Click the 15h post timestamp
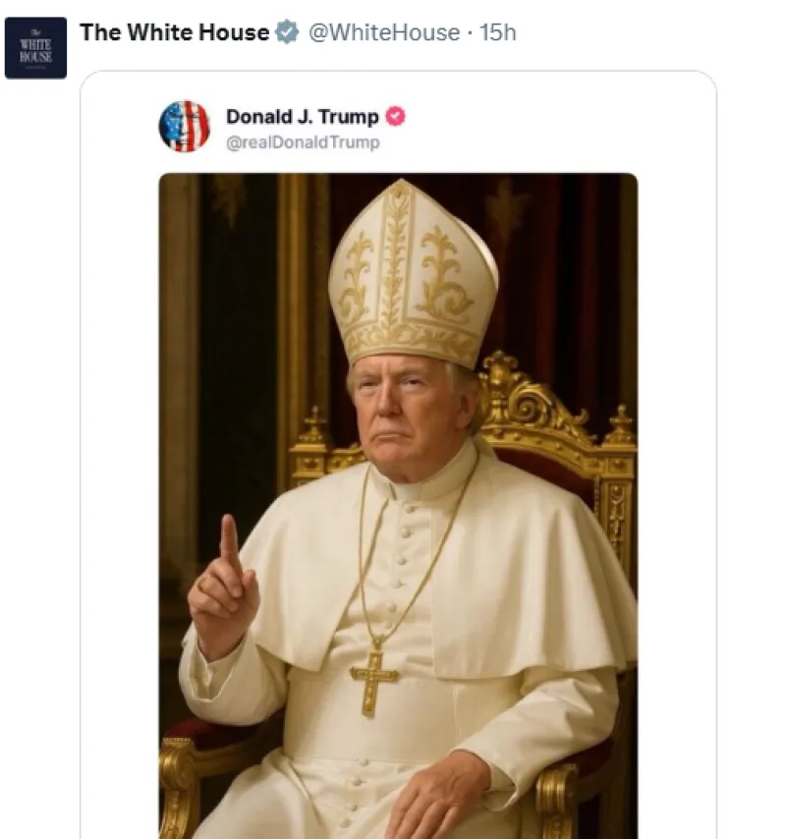This screenshot has height=839, width=786. tap(498, 32)
